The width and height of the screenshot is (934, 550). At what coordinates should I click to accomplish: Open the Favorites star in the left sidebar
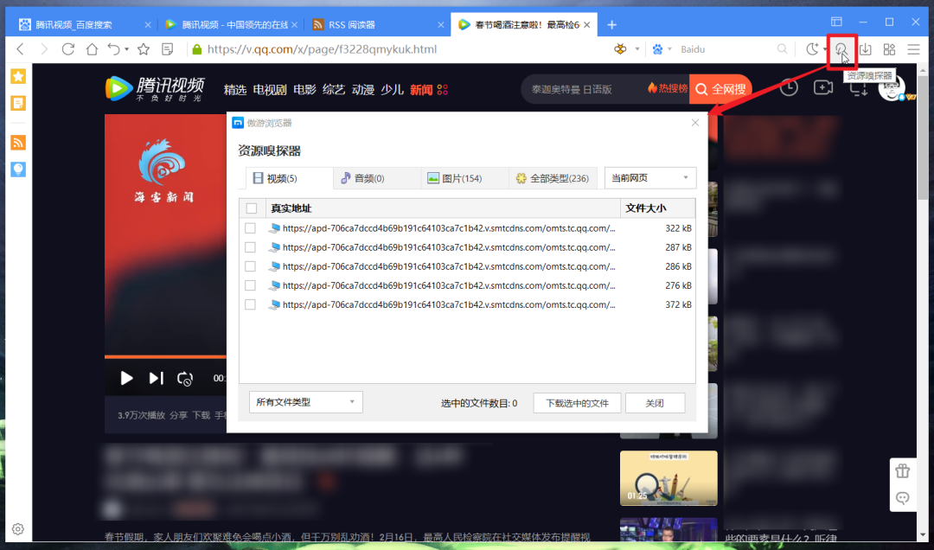18,76
